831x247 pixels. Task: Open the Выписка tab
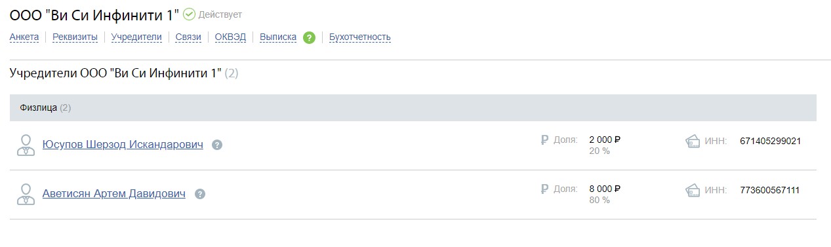(x=278, y=37)
